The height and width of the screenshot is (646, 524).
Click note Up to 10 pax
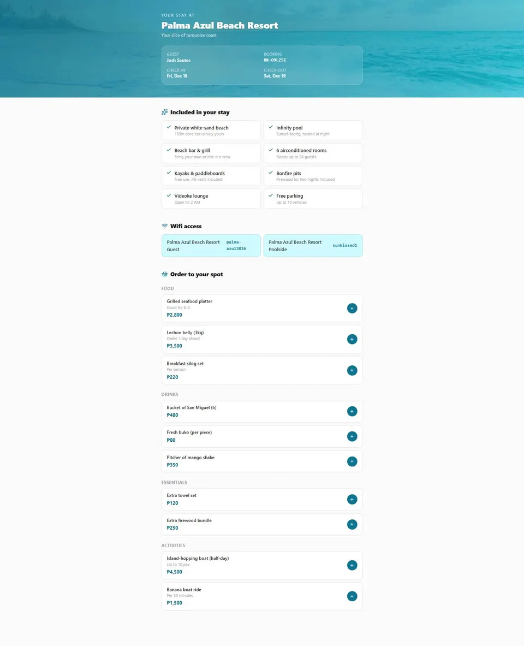pos(178,565)
